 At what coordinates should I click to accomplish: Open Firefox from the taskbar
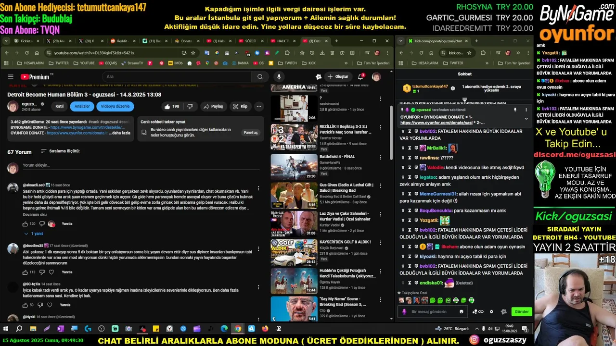(265, 329)
